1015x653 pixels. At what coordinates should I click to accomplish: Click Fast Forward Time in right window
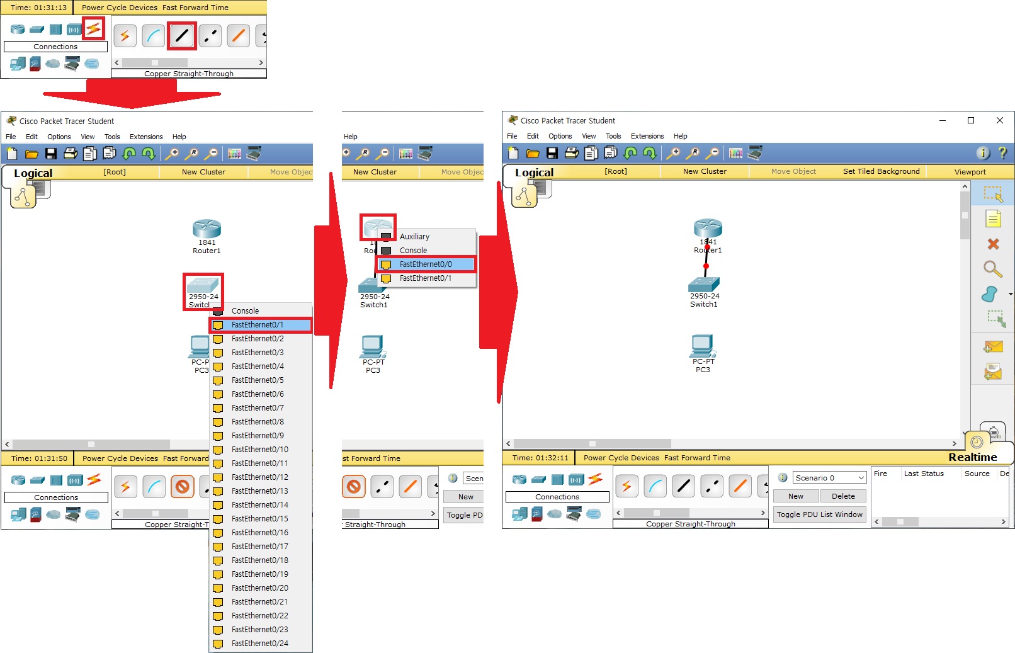tap(697, 458)
